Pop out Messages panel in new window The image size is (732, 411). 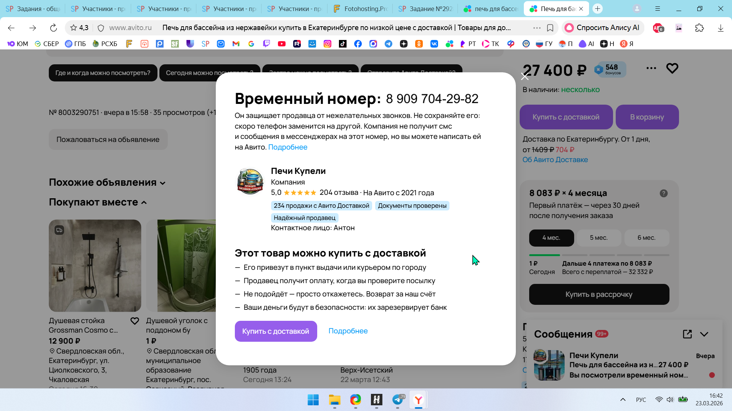click(x=687, y=334)
